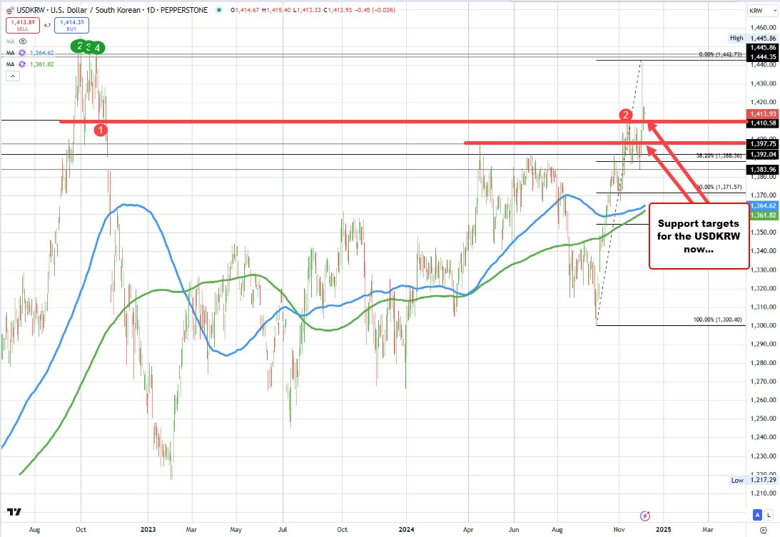Click the green 1,361.82 axis price tag

[x=763, y=215]
